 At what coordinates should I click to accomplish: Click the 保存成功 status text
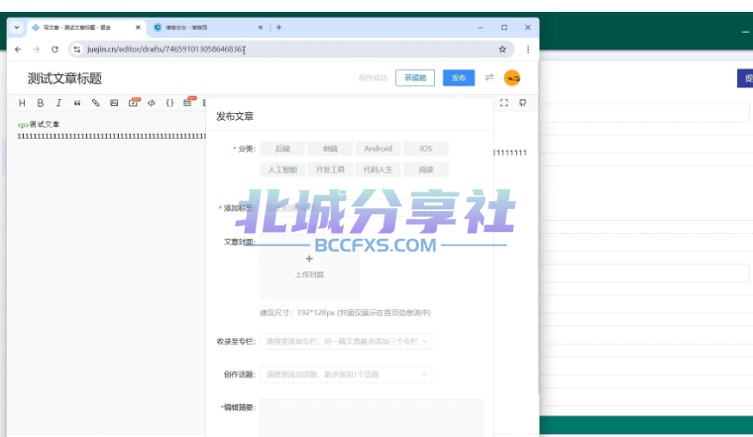coord(374,78)
